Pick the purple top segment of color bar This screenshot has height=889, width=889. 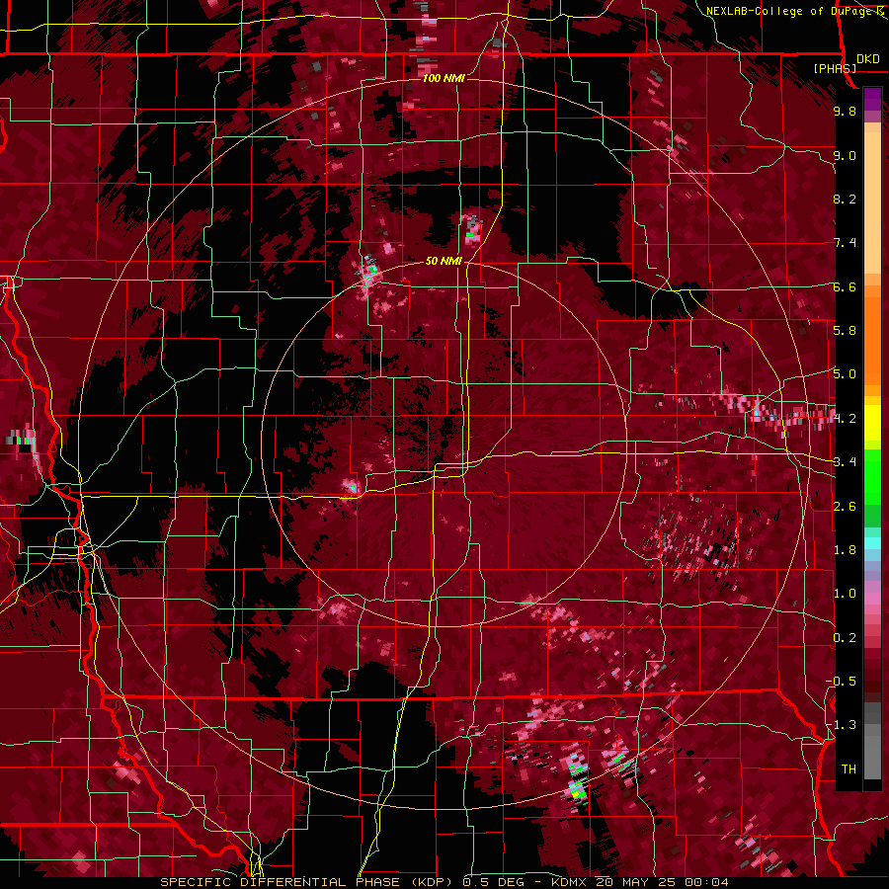pyautogui.click(x=872, y=99)
